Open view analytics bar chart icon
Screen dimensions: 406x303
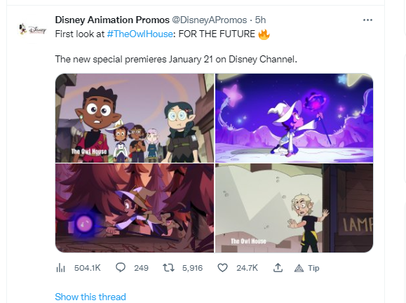(x=60, y=267)
